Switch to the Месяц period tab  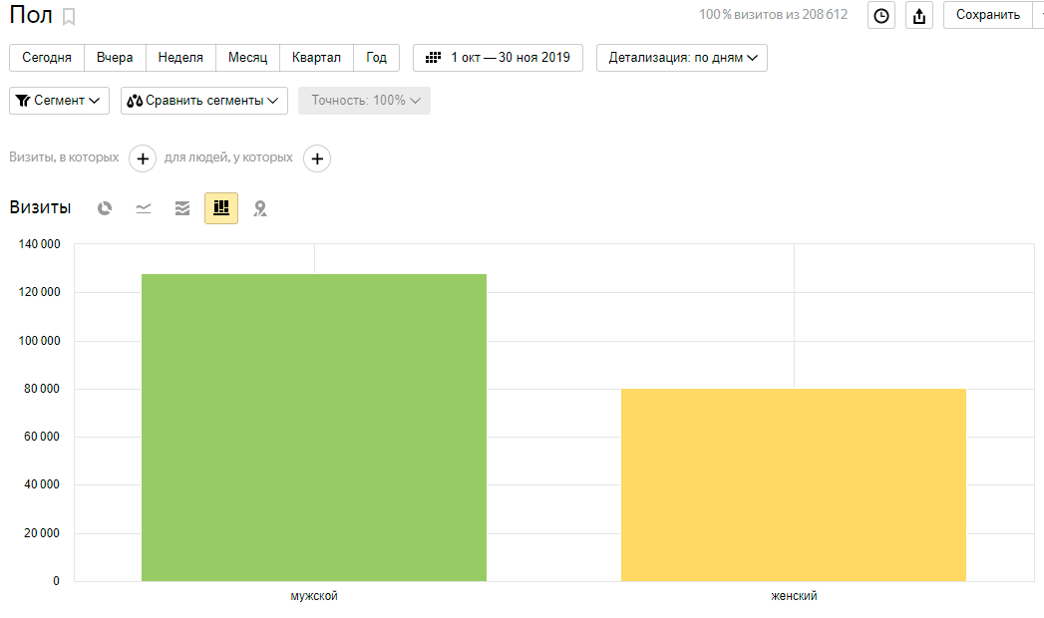[x=247, y=58]
